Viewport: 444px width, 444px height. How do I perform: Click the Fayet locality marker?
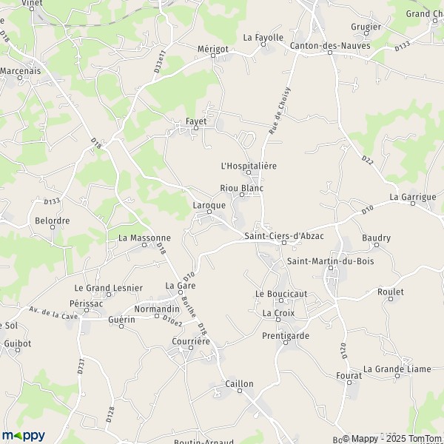coord(196,128)
